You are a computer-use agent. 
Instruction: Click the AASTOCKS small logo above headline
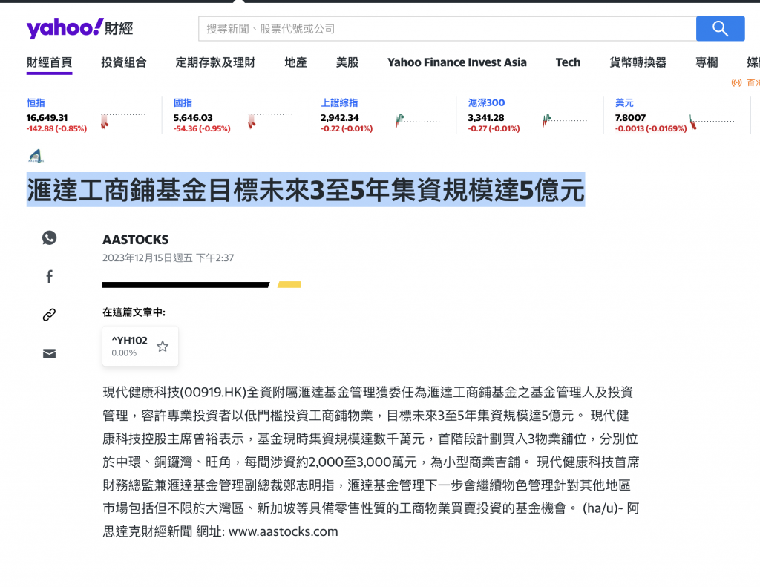36,156
